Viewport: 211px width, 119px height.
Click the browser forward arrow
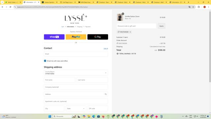pos(6,7)
